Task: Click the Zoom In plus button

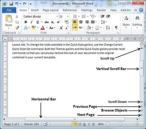Action: [137, 124]
